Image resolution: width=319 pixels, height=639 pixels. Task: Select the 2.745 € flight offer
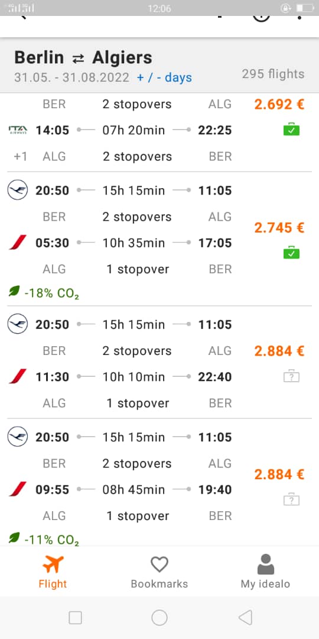click(159, 239)
